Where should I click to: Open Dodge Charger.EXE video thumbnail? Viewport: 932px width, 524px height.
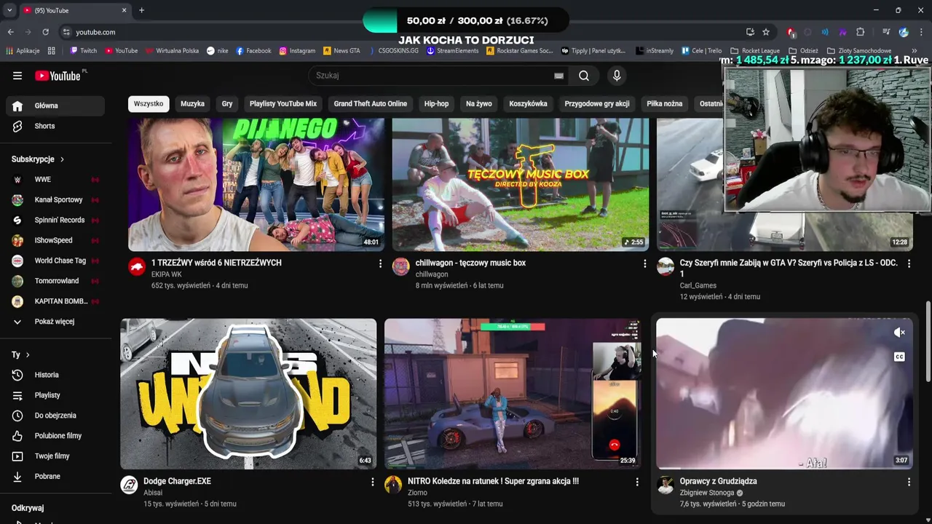coord(248,394)
